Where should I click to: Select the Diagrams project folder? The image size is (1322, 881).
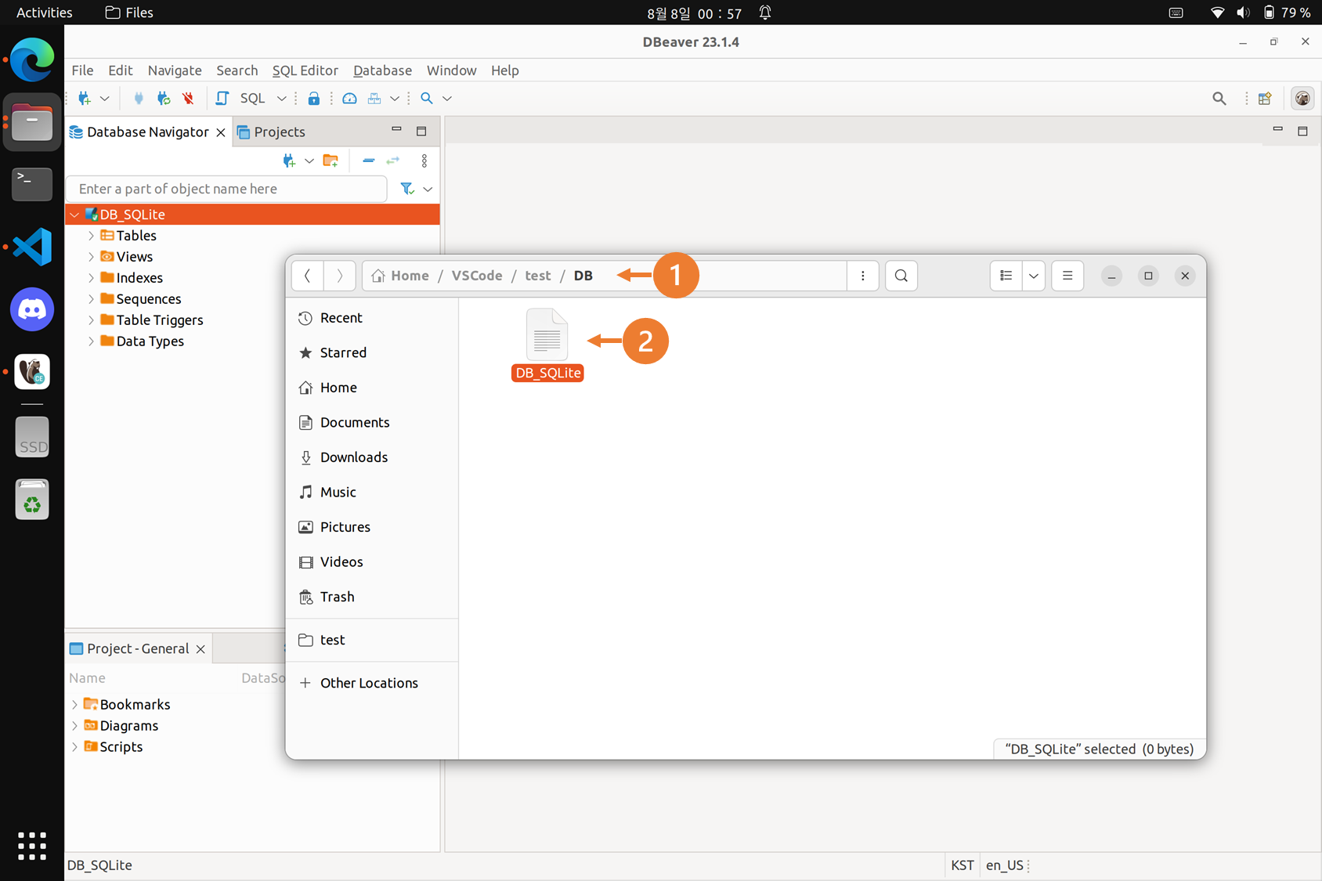(128, 726)
